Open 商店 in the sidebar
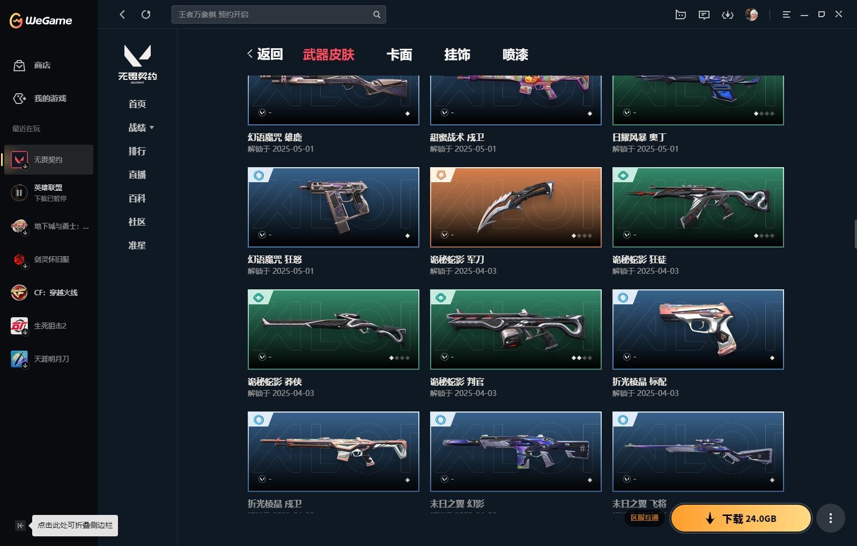The height and width of the screenshot is (546, 857). [x=32, y=65]
